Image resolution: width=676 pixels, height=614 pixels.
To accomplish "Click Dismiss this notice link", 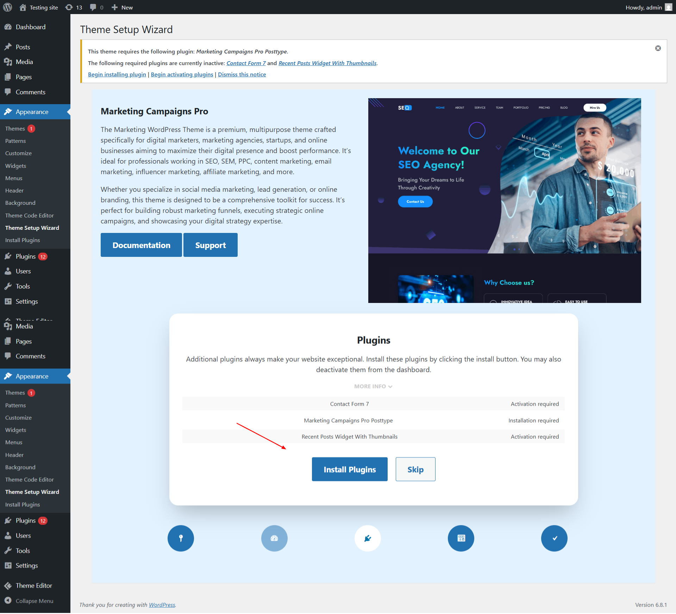I will (x=242, y=75).
